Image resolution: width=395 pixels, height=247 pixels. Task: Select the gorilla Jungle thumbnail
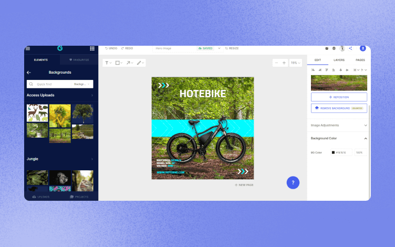click(x=60, y=178)
